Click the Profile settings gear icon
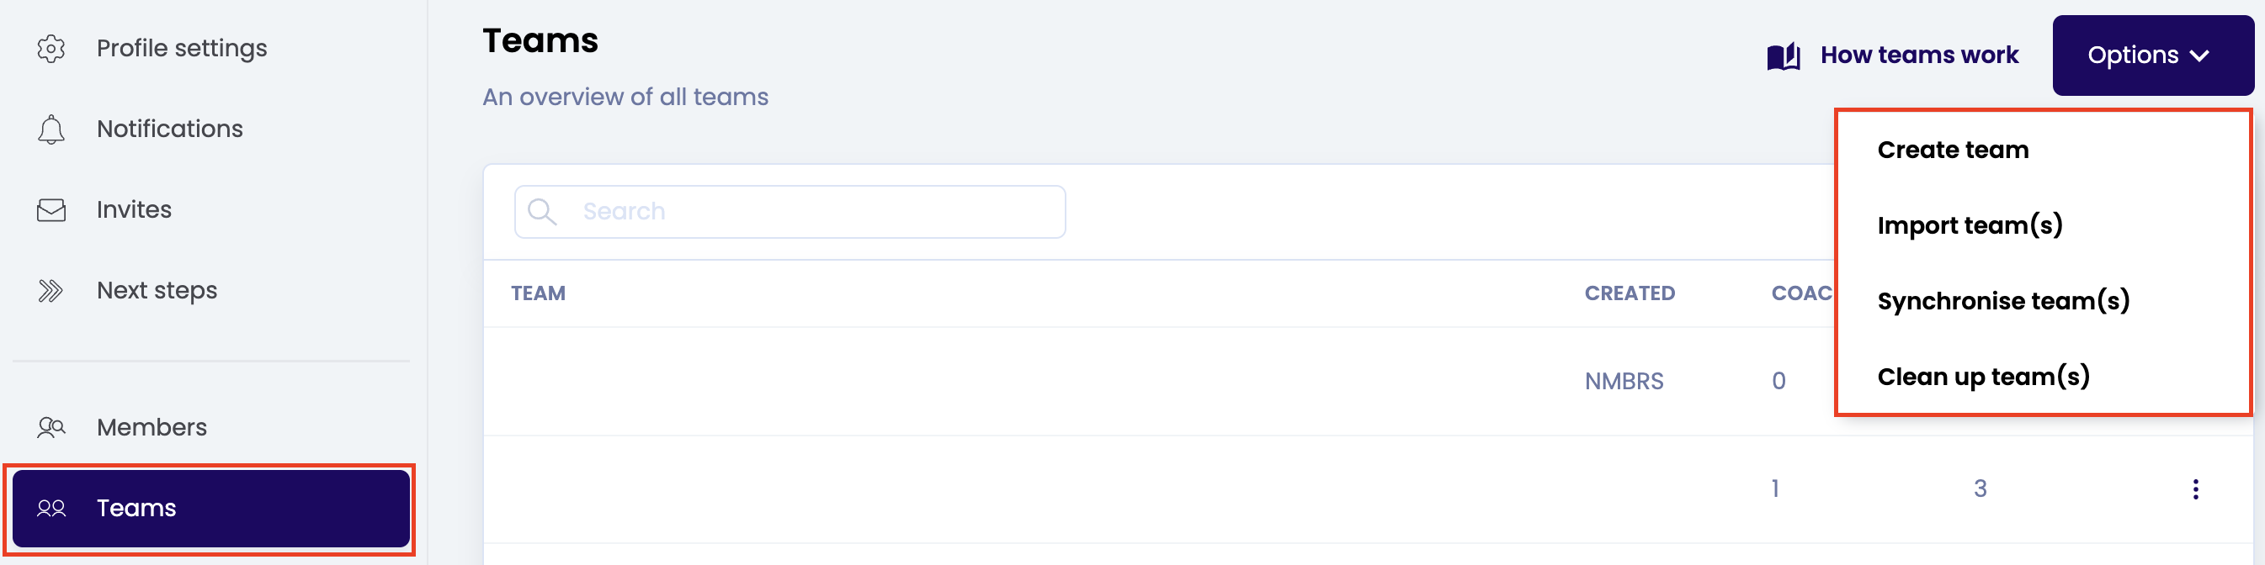This screenshot has width=2265, height=565. click(51, 48)
